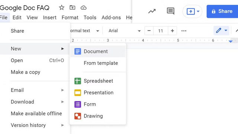Click the present to meeting icon
Viewport: 238px width, 134px height.
(191, 12)
